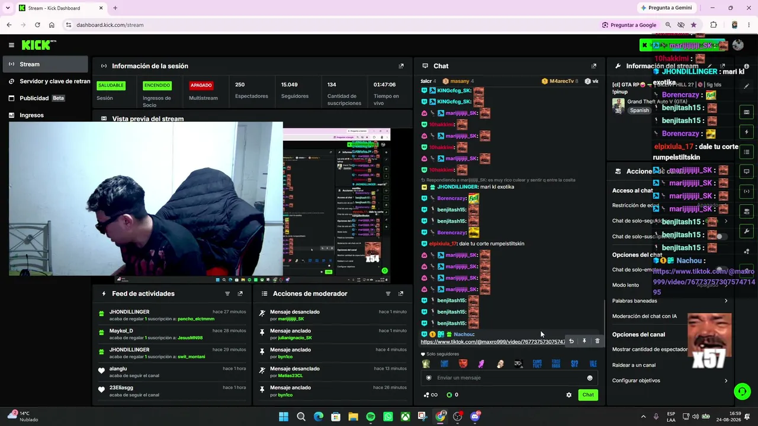Pop out the Información de la sesión panel
Image resolution: width=758 pixels, height=426 pixels.
[x=401, y=66]
